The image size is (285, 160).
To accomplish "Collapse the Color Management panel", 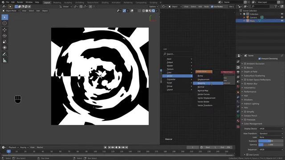I will (253, 124).
